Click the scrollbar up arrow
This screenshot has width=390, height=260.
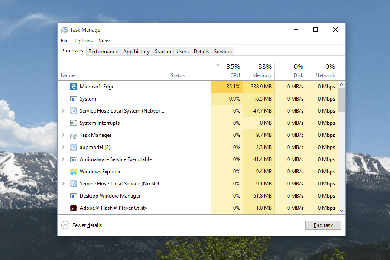(x=342, y=84)
